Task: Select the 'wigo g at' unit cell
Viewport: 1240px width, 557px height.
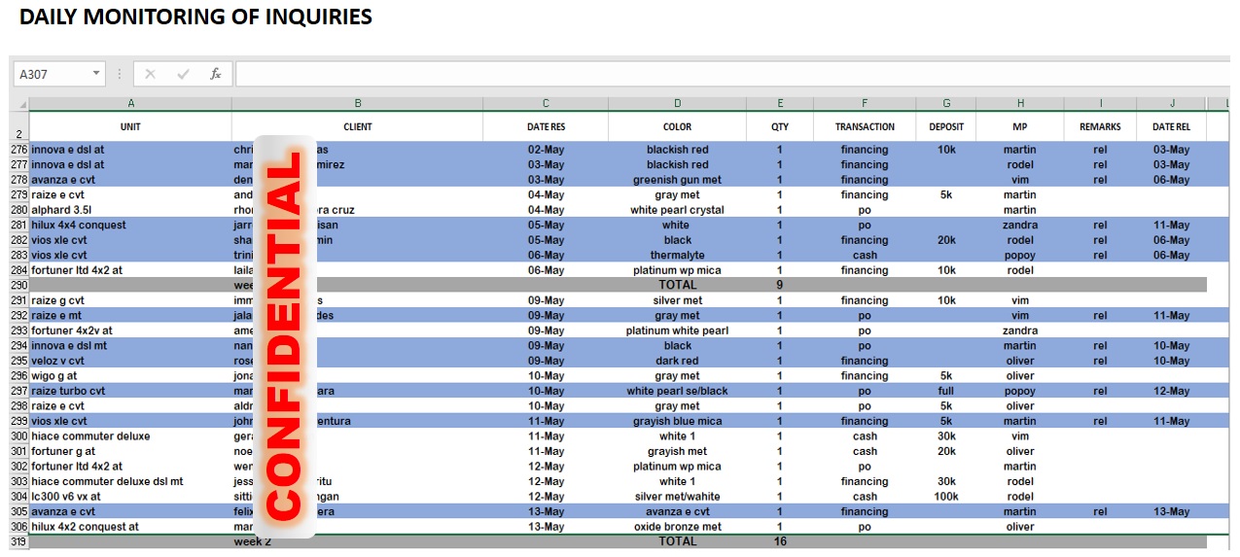Action: (130, 376)
